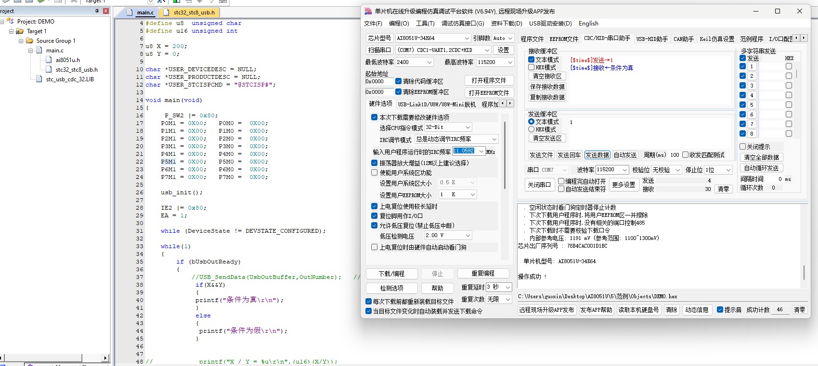Viewport: 818px width, 366px height.
Task: Toggle 清除EEPROM缓冲区 checkbox
Action: pyautogui.click(x=398, y=92)
